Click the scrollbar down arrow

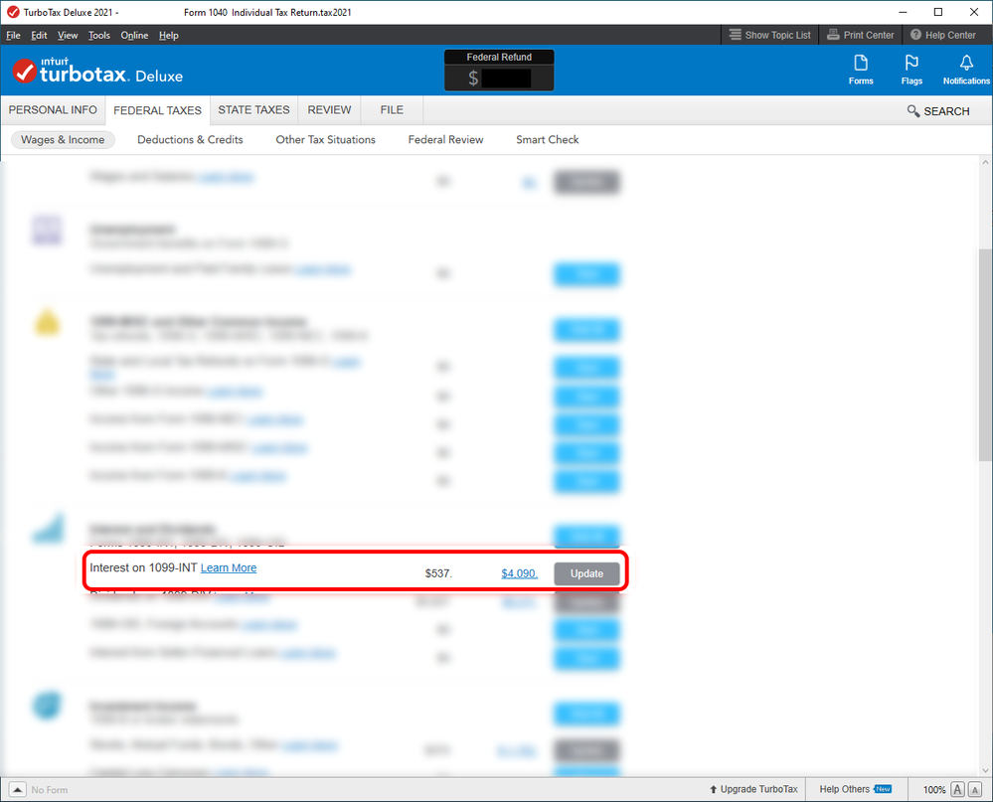tap(985, 770)
